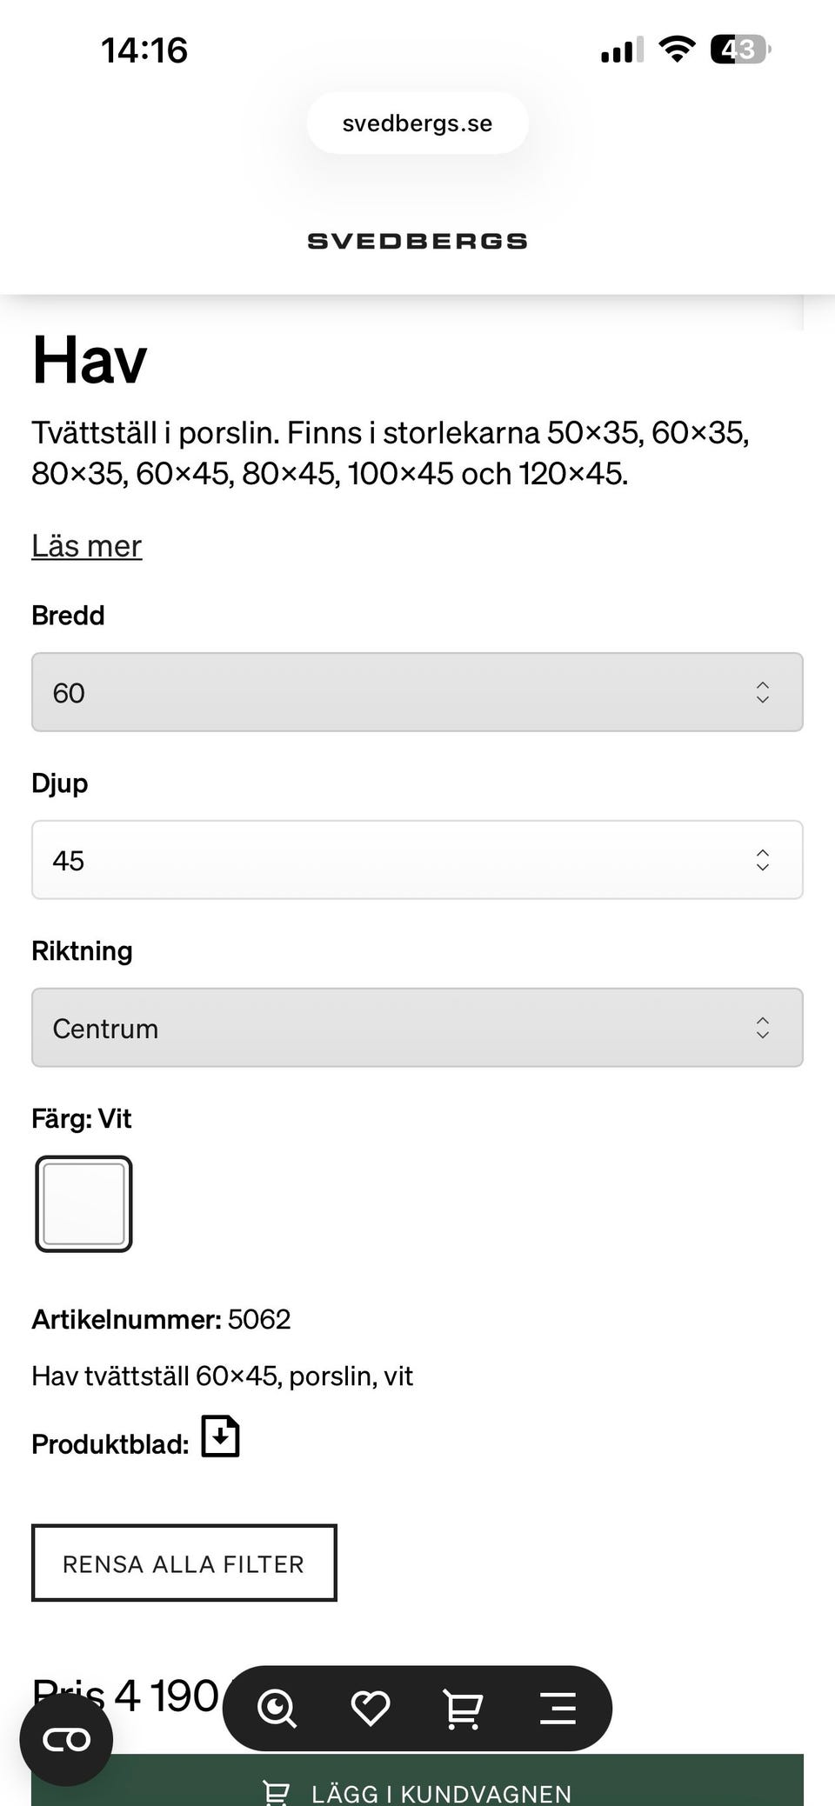Tap the cellular signal bars icon
This screenshot has height=1806, width=835.
coord(622,50)
